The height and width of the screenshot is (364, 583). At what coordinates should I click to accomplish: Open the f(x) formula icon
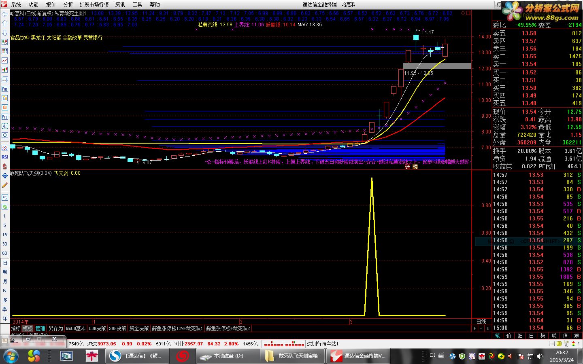pos(4,126)
